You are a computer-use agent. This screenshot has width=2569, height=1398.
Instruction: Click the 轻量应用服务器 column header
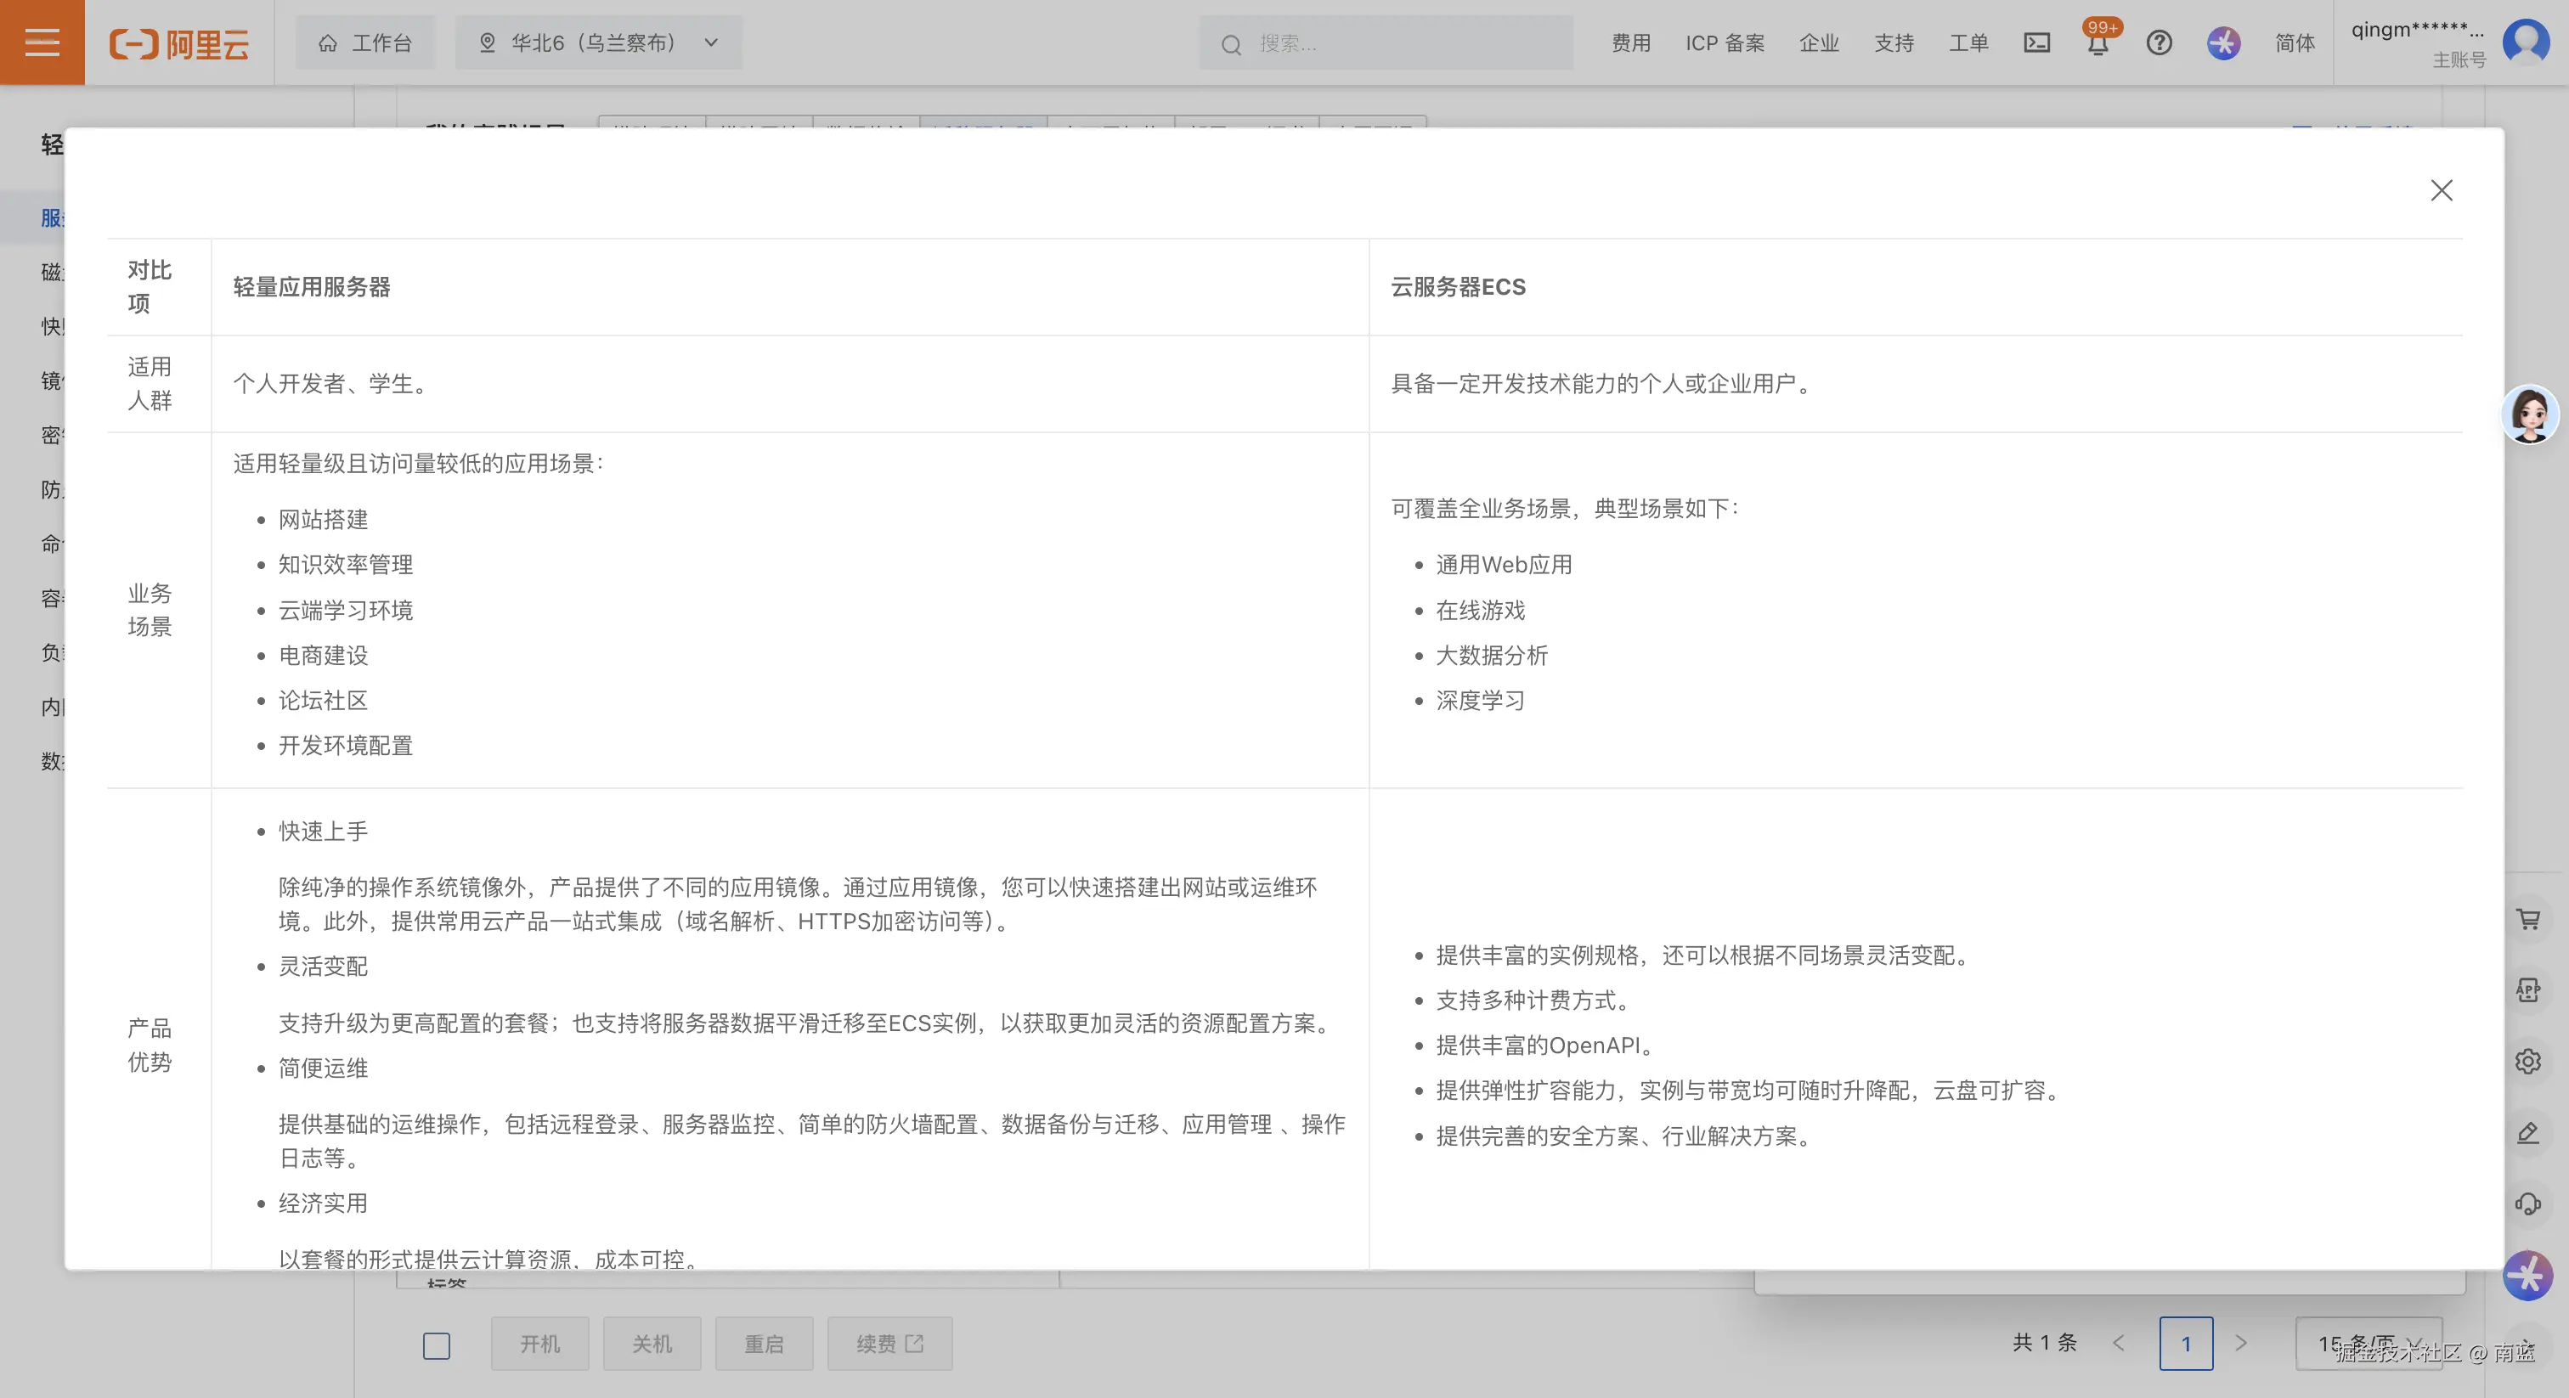point(312,287)
